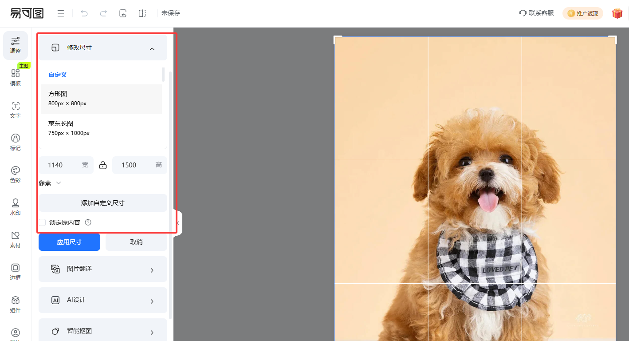Select the 自定义 size option
Image resolution: width=629 pixels, height=341 pixels.
click(58, 75)
